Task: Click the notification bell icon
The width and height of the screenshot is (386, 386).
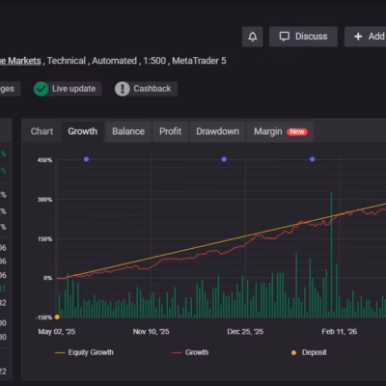Action: [x=253, y=37]
